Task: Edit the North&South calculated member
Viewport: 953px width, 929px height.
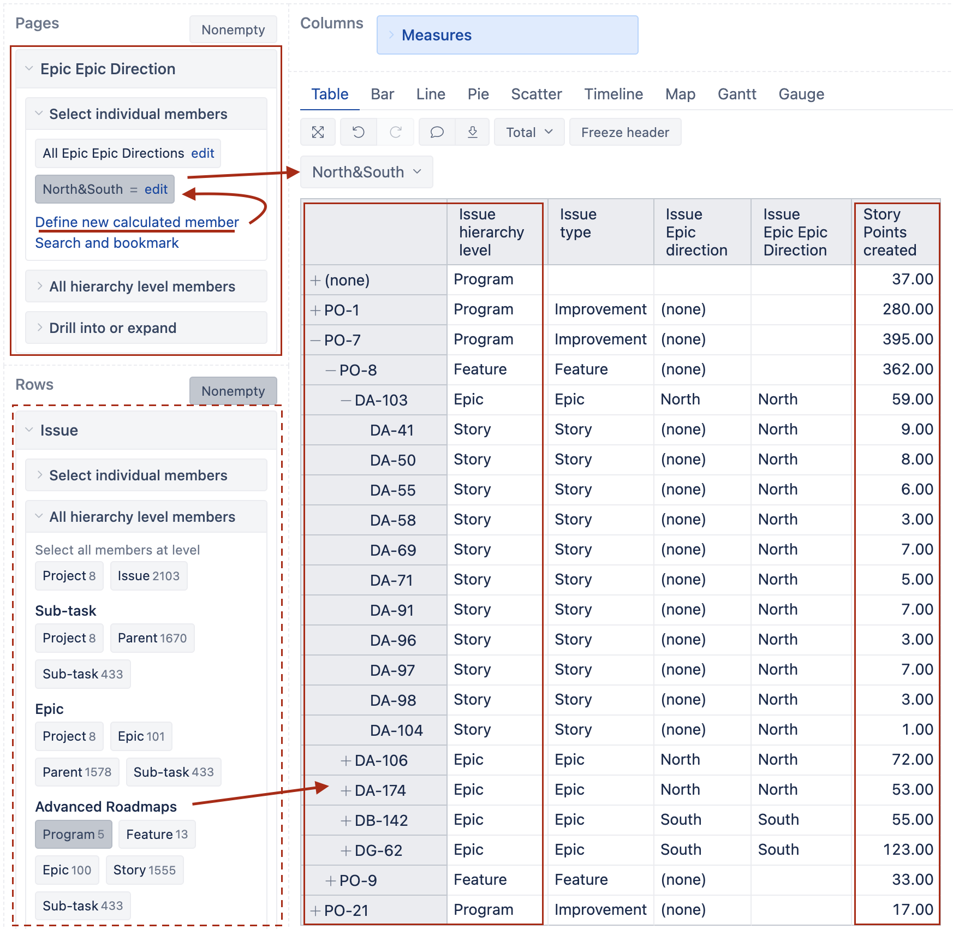Action: (x=157, y=189)
